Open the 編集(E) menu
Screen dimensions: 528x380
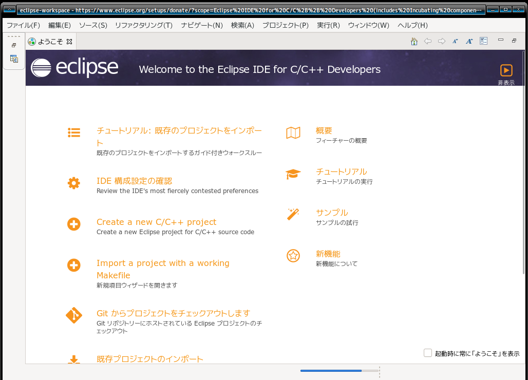(x=59, y=25)
